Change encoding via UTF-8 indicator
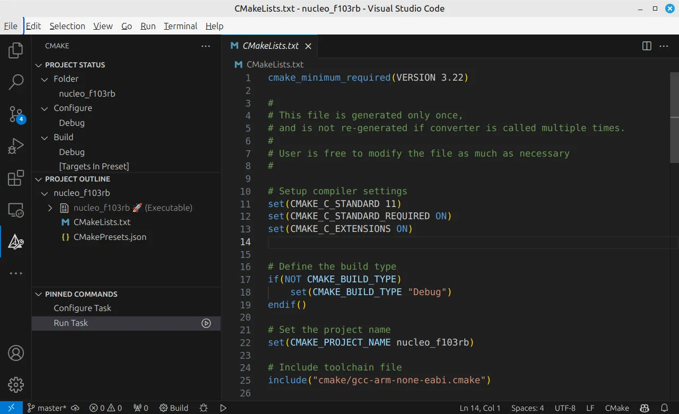This screenshot has height=414, width=679. 565,408
